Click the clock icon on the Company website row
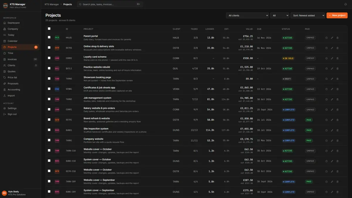The width and height of the screenshot is (352, 198). (x=326, y=141)
